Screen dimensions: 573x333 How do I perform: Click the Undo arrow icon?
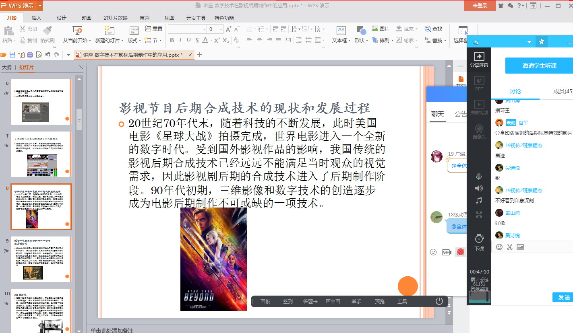[x=48, y=55]
